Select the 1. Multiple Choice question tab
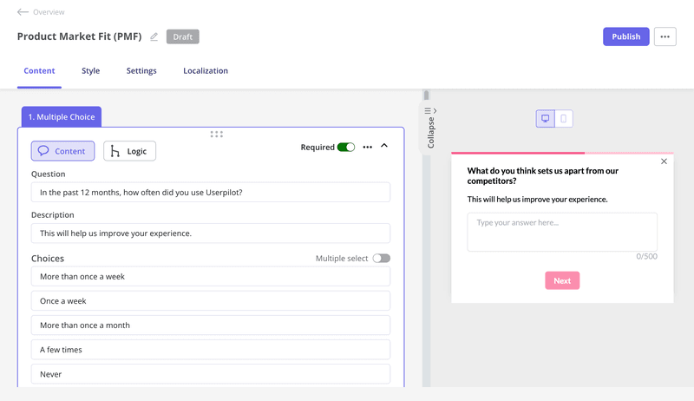 (x=62, y=117)
